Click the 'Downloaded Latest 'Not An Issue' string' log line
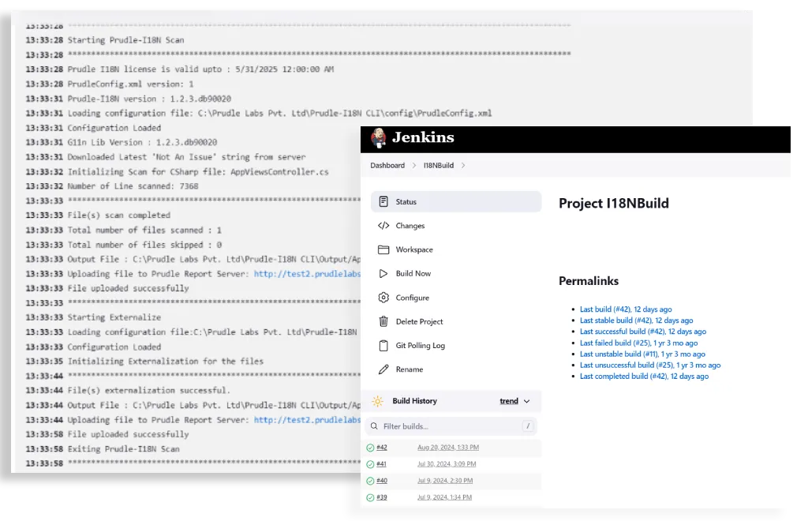 pos(186,156)
